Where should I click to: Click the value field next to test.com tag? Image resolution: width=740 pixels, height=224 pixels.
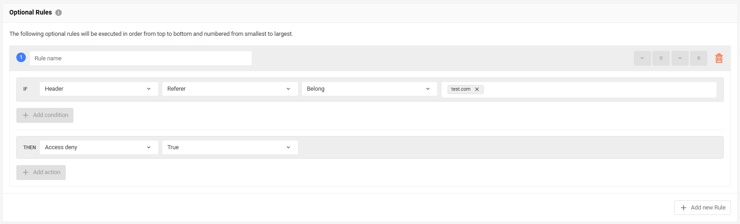(x=599, y=89)
